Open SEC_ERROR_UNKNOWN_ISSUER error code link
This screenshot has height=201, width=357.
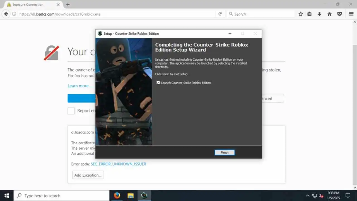(118, 164)
